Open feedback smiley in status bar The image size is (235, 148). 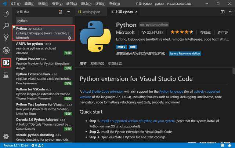click(223, 145)
